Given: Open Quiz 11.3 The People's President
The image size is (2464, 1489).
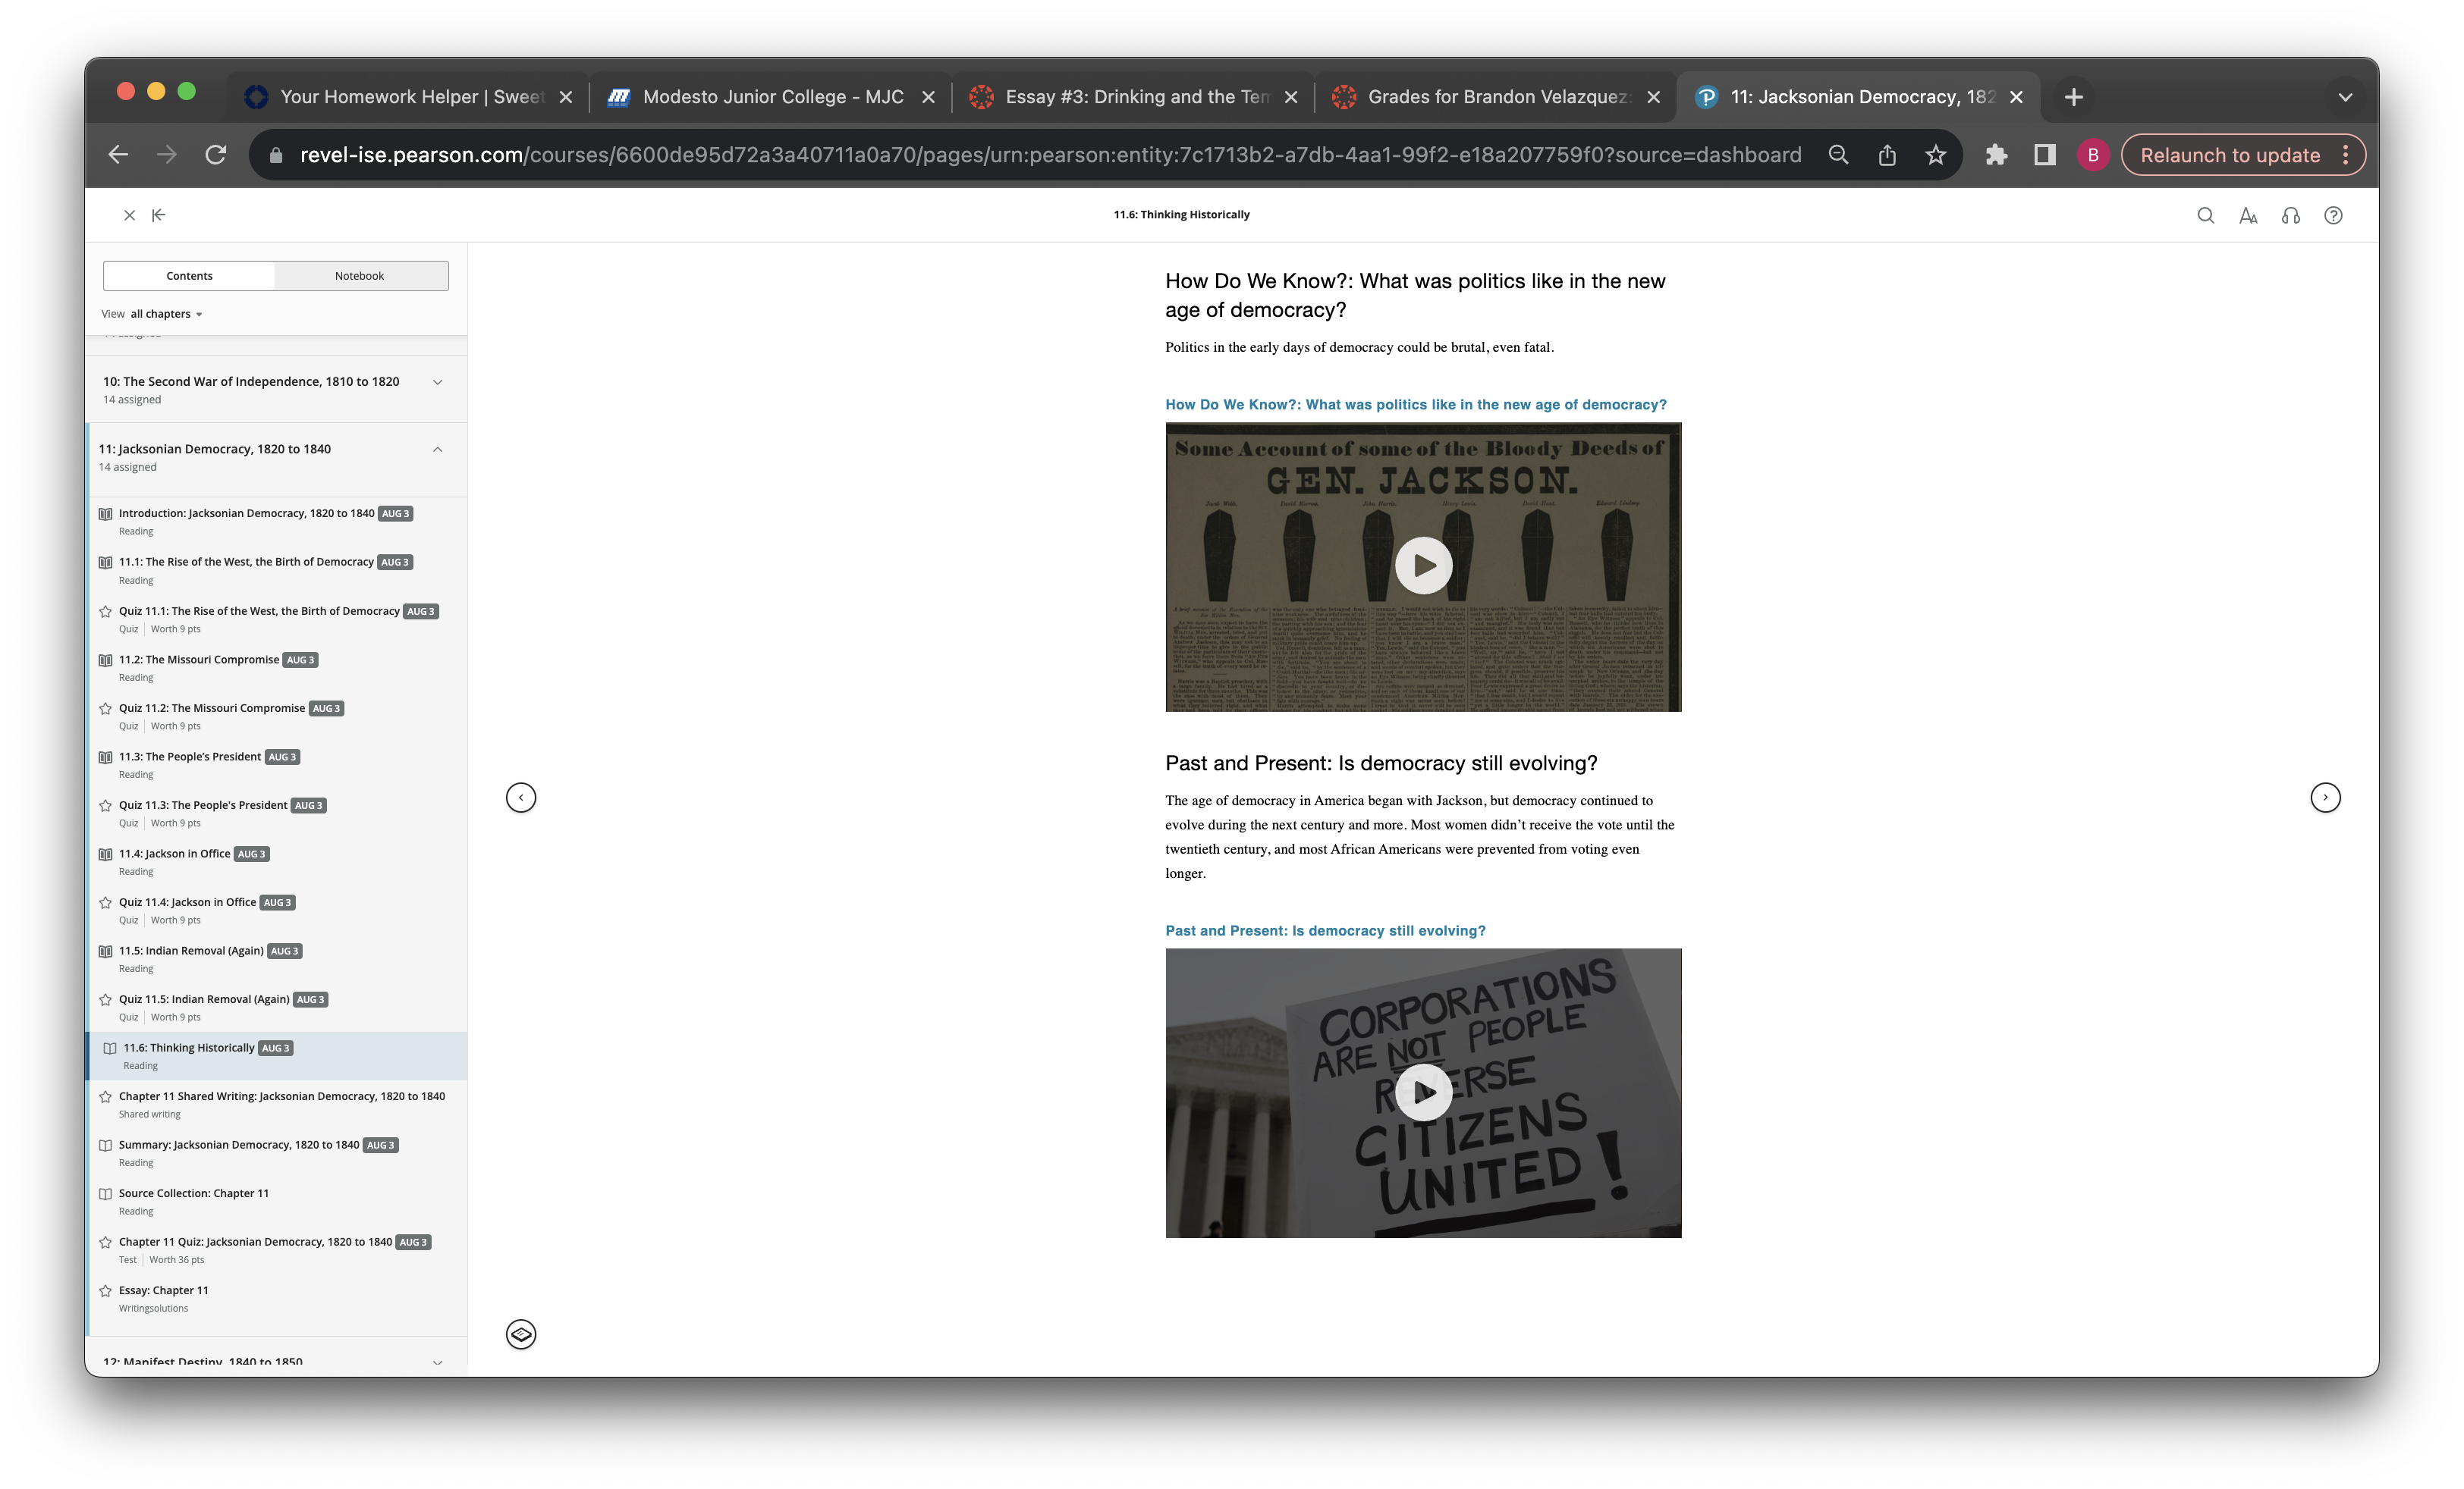Looking at the screenshot, I should pos(203,805).
